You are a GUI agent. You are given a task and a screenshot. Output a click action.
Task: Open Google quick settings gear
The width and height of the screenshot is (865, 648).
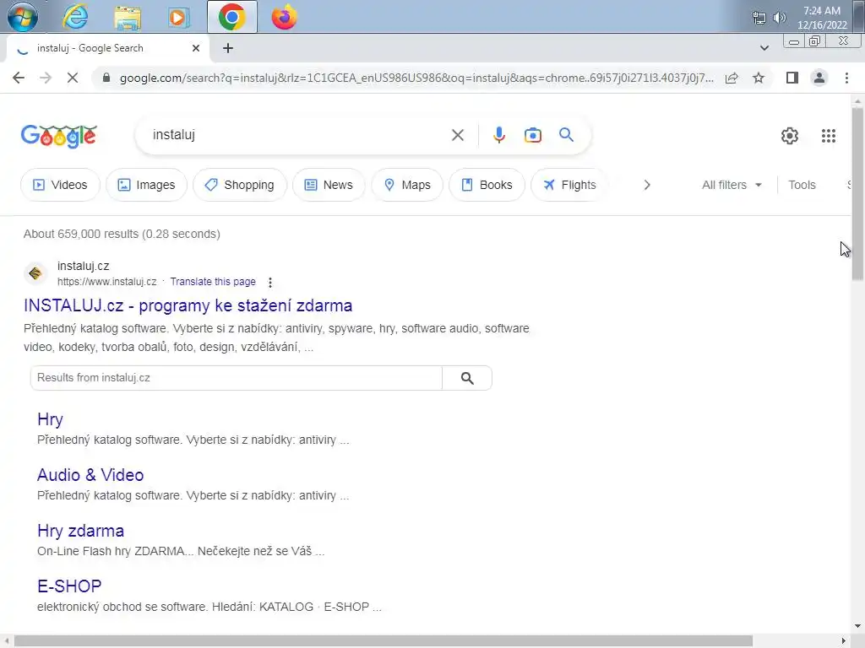790,136
